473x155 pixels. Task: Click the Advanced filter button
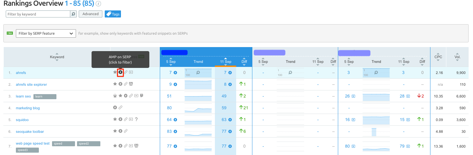(x=91, y=14)
